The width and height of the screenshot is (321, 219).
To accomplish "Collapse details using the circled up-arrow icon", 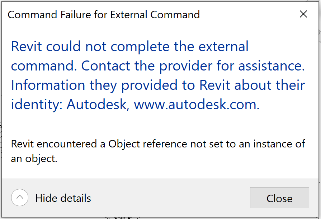I will [20, 198].
